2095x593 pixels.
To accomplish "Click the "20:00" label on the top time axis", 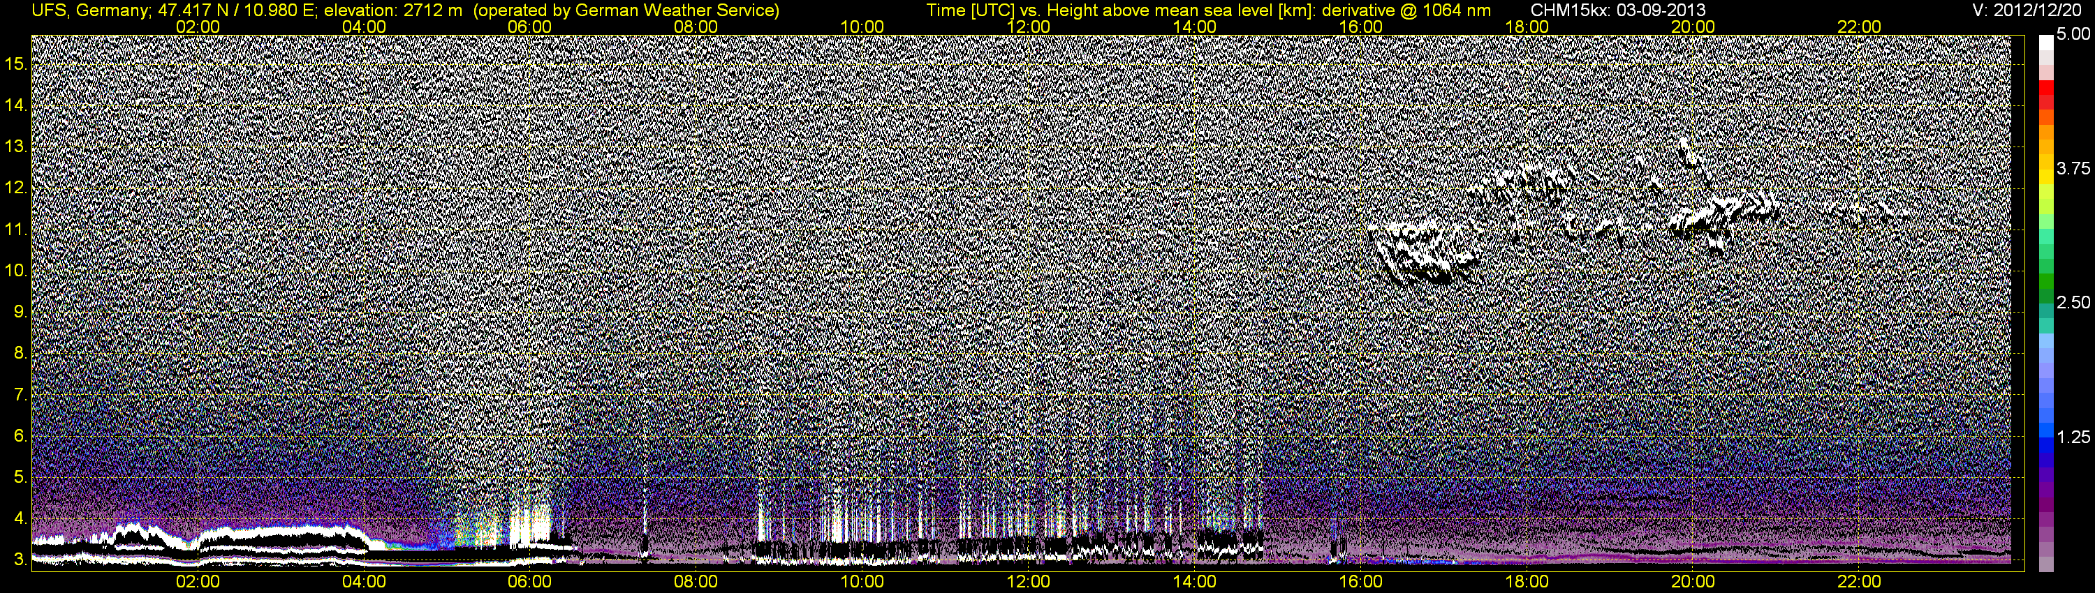I will [x=1693, y=27].
